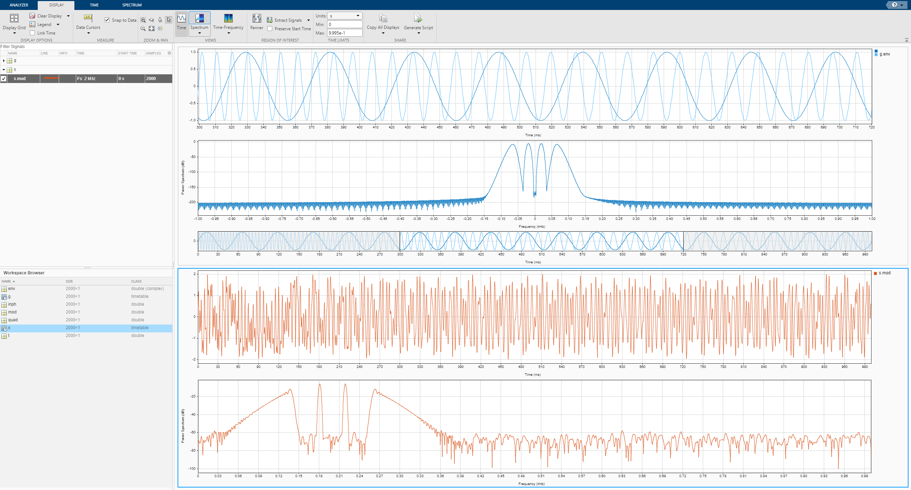Switch to the SPECTRUM tab
Viewport: 911px width, 490px height.
tap(132, 5)
